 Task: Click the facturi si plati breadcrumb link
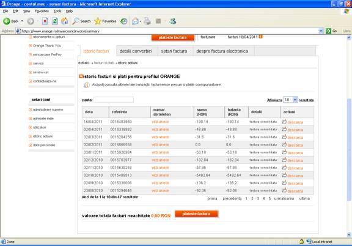coord(104,63)
